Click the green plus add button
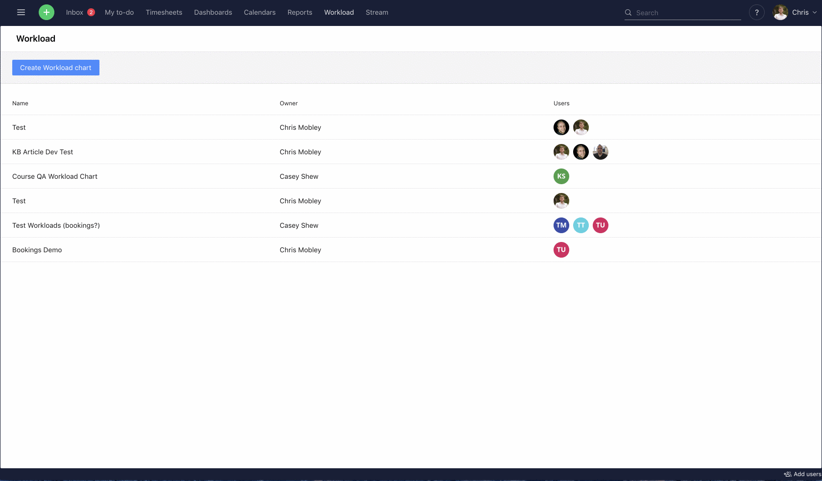This screenshot has width=822, height=481. [47, 12]
